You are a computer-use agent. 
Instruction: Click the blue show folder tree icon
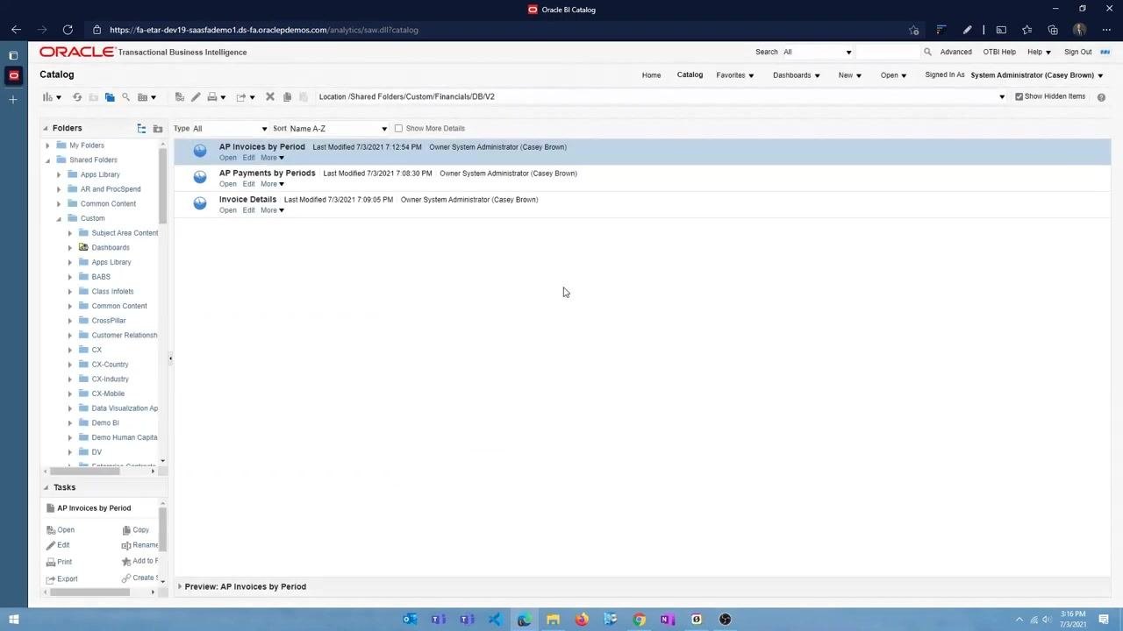(110, 97)
